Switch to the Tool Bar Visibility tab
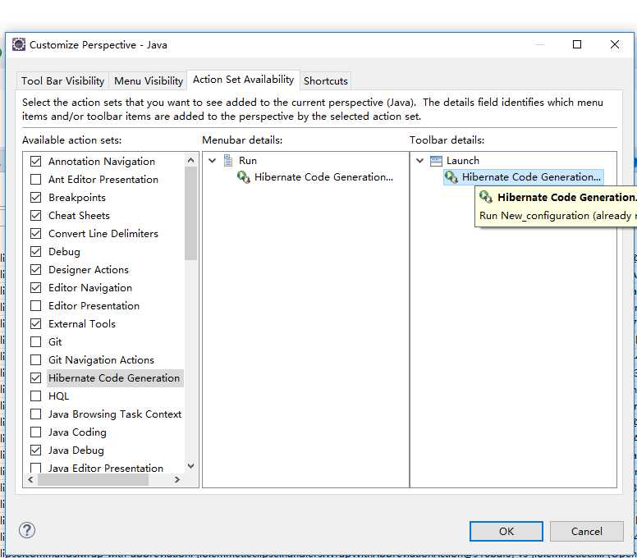637x558 pixels. point(63,80)
